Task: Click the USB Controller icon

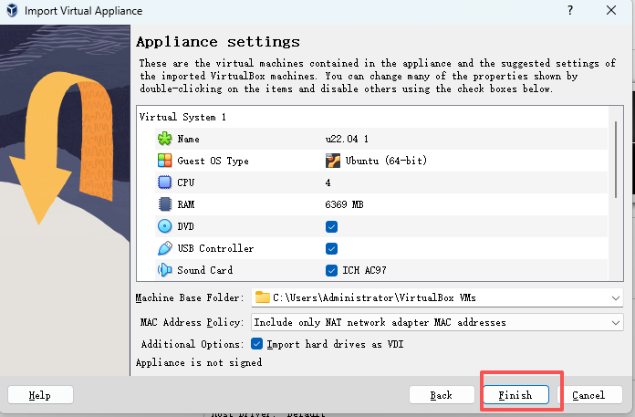Action: tap(165, 248)
